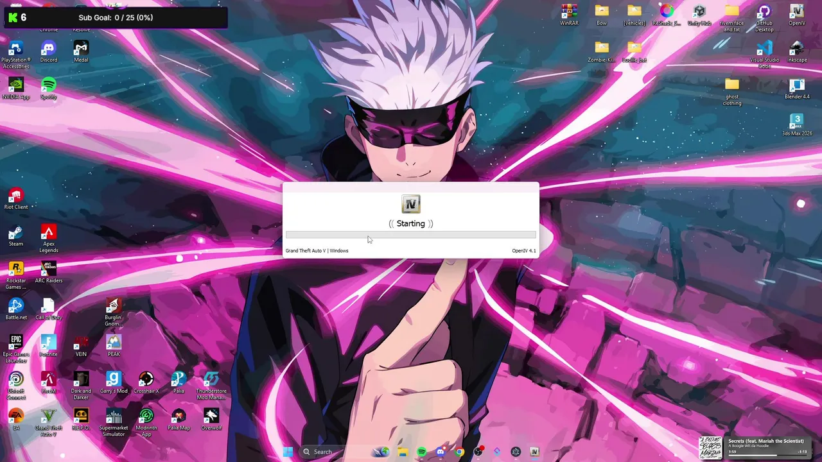Select the Visual Studio Code shortcut

point(764,55)
